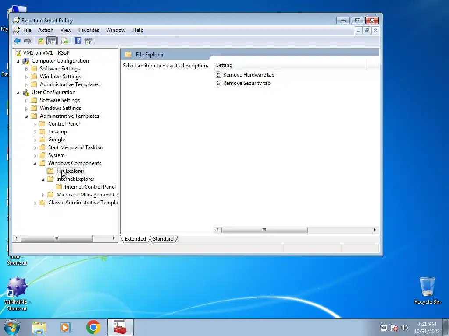Open the Recycle Bin on desktop
This screenshot has height=336, width=449.
[x=427, y=290]
